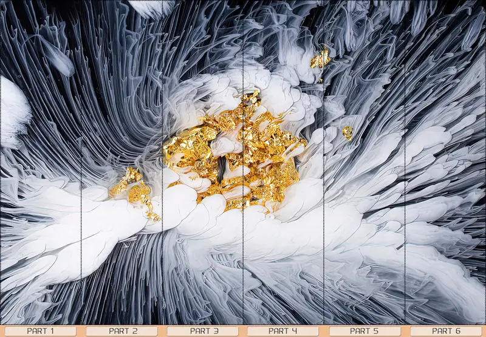486x337 pixels.
Task: Select the PART 1 label
Action: pos(40,331)
